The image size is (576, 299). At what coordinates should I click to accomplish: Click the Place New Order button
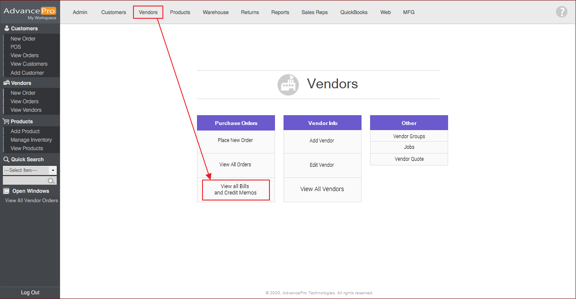point(235,140)
